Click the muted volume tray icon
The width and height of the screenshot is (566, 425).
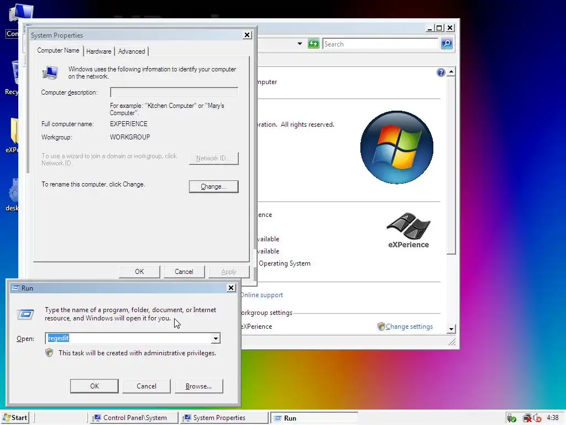[x=537, y=418]
